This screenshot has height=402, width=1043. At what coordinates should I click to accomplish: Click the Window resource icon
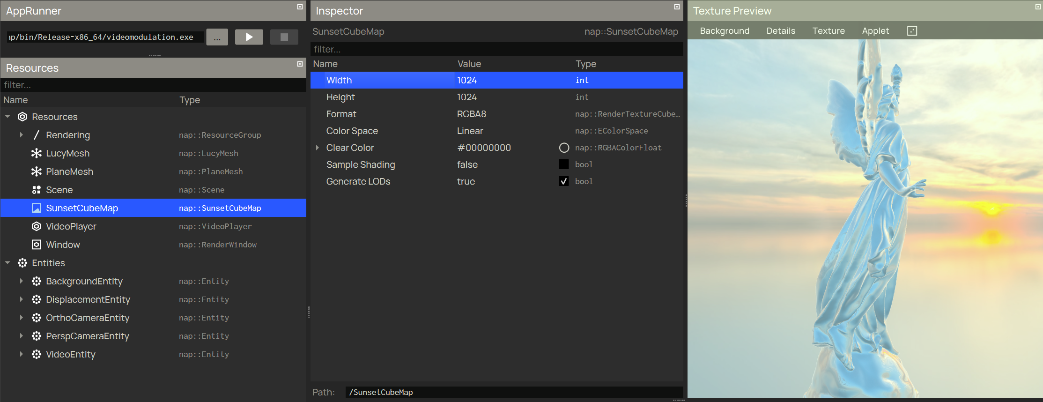36,245
